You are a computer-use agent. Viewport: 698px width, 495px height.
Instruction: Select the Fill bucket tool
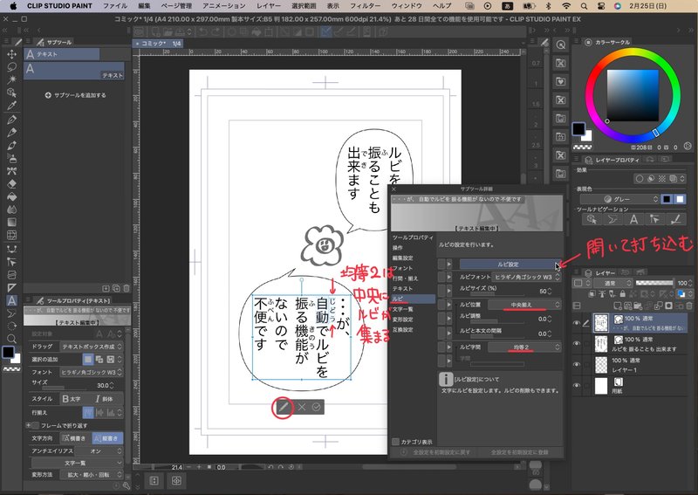pyautogui.click(x=11, y=196)
